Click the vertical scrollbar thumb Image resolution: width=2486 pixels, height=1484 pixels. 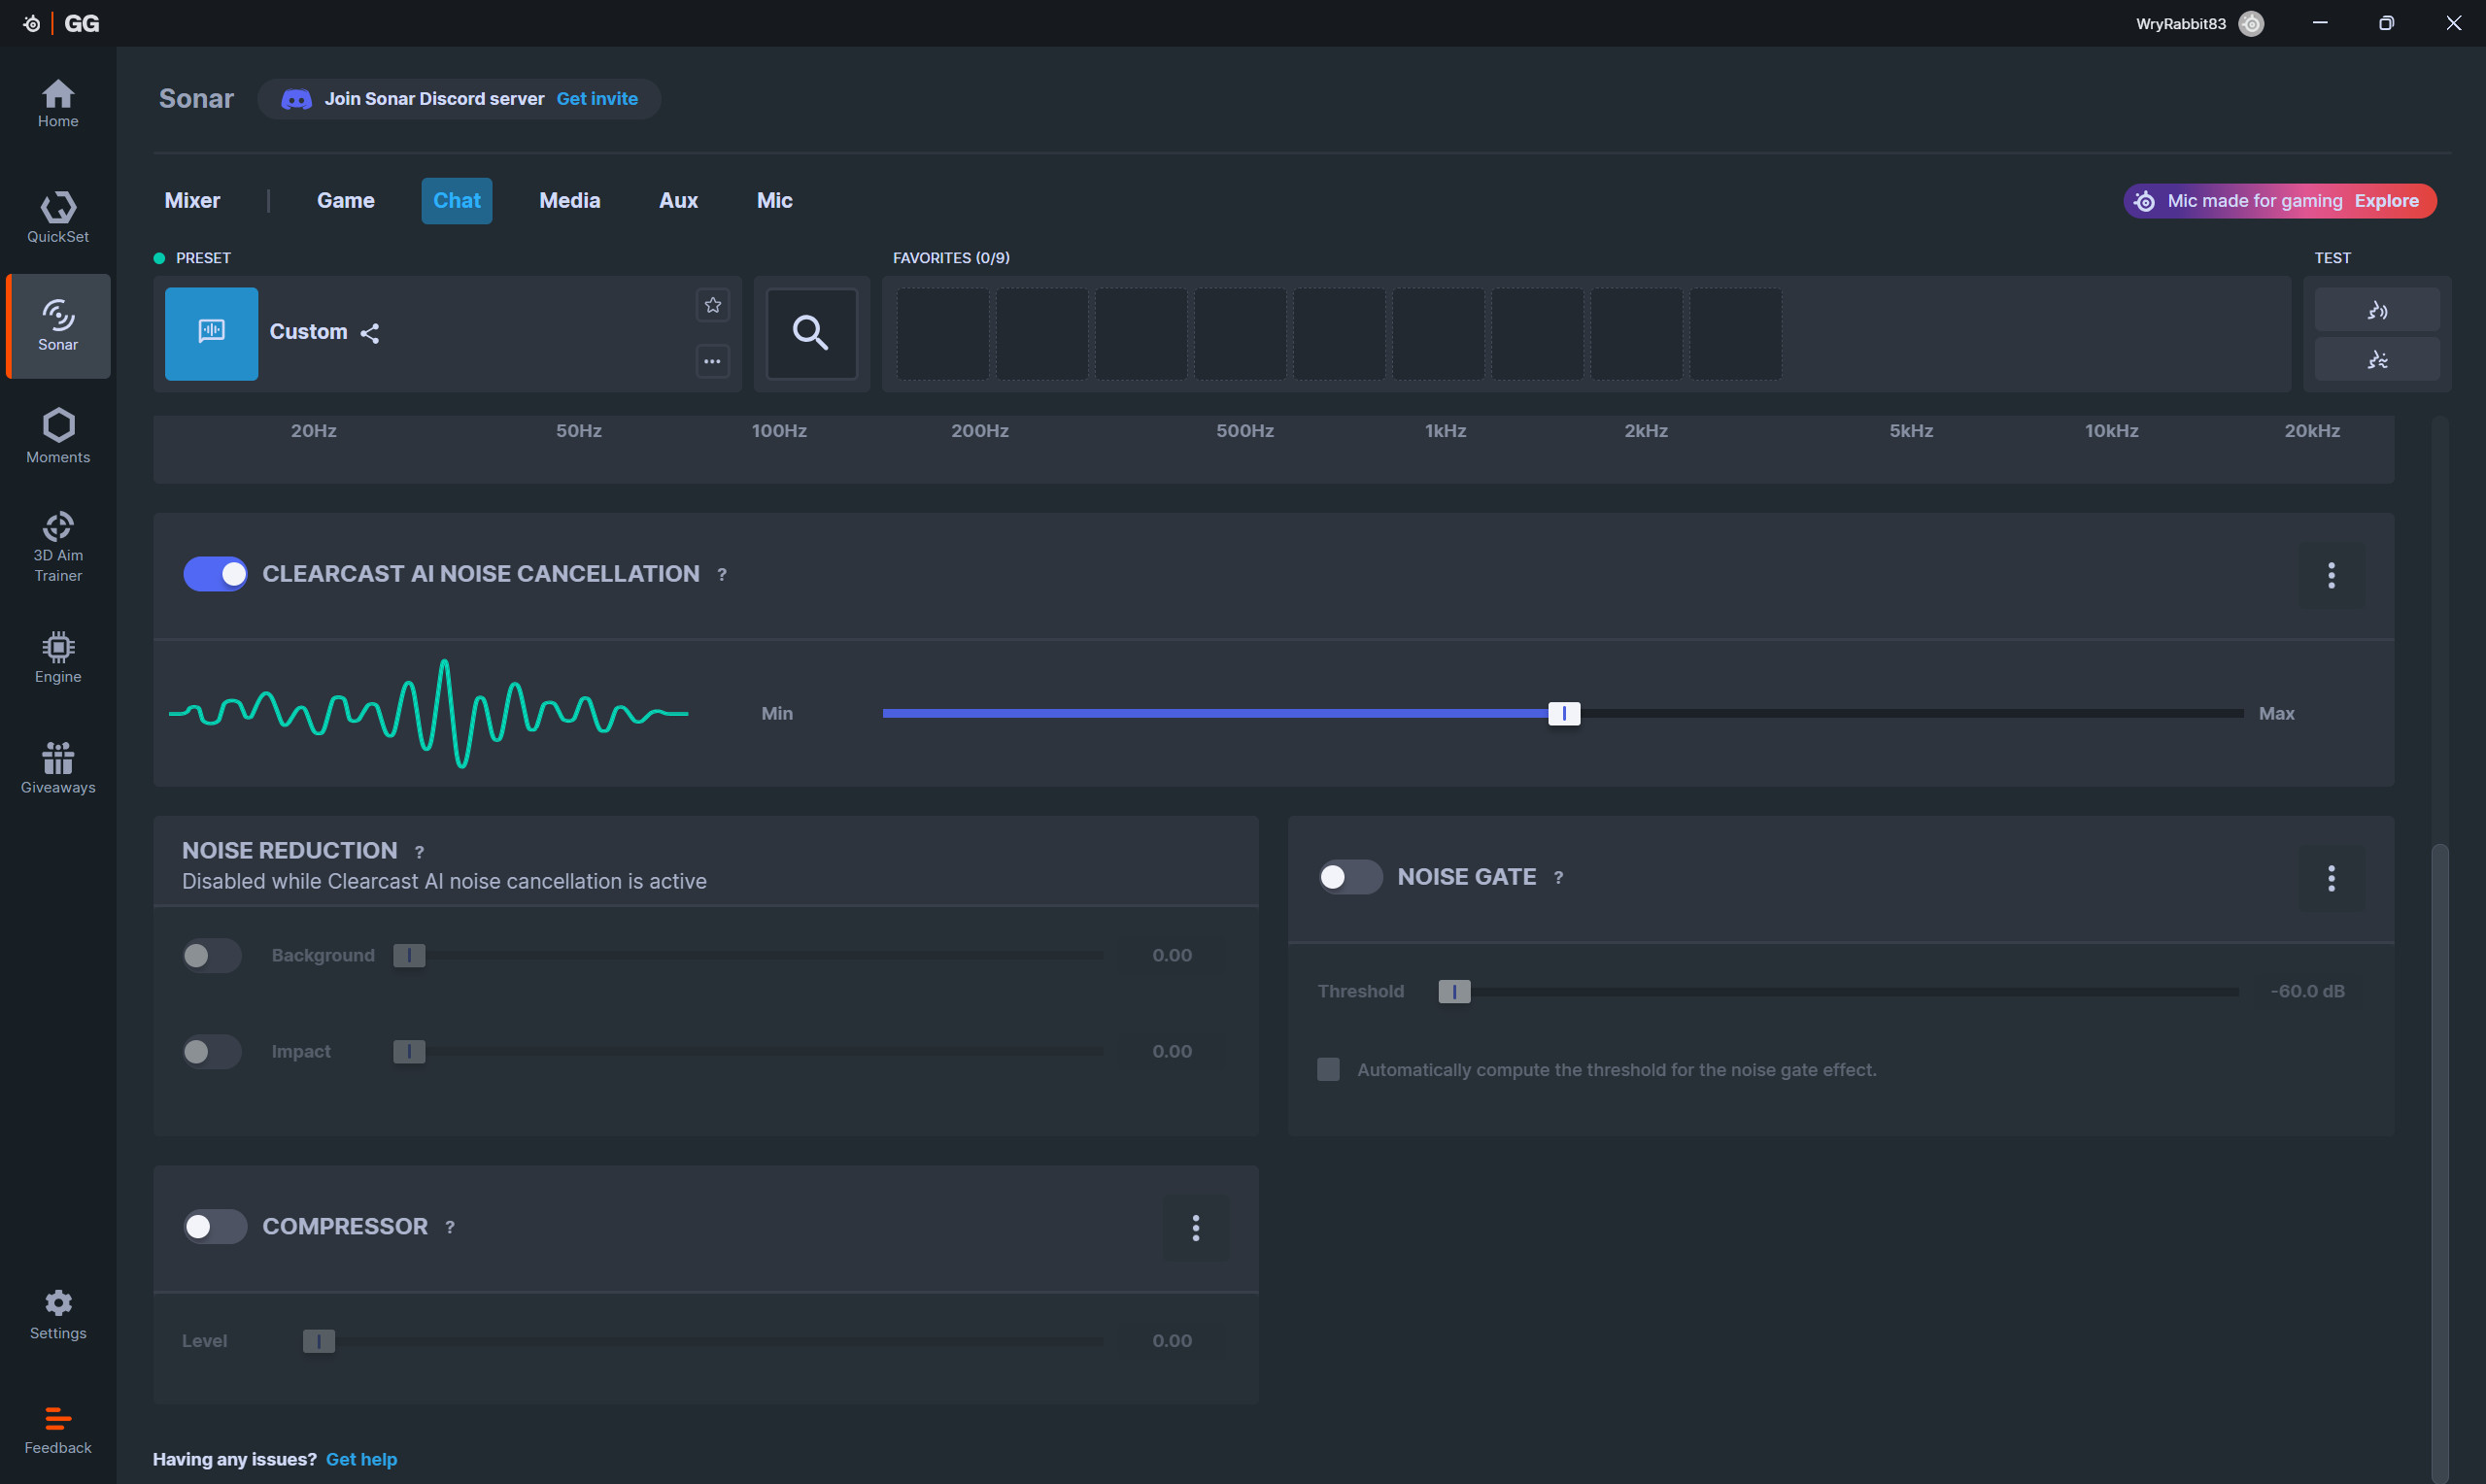[x=2440, y=1163]
